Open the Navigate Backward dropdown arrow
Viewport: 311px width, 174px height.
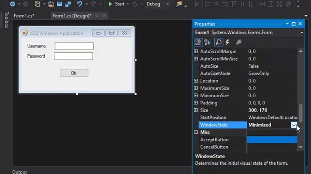click(19, 4)
